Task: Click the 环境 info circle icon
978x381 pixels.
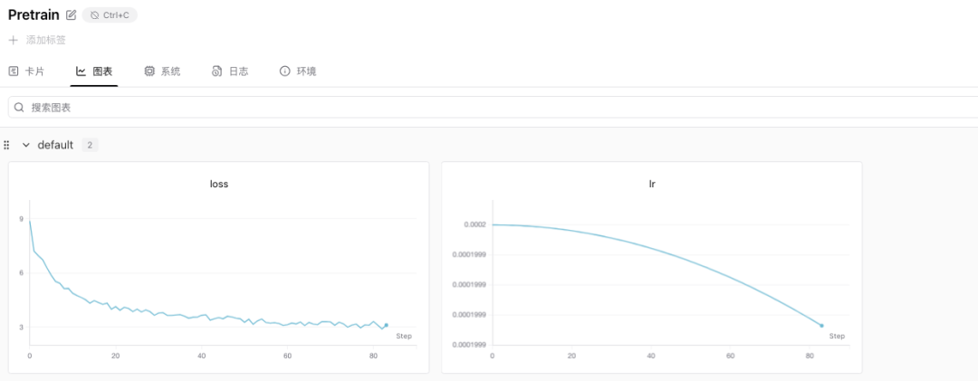Action: pyautogui.click(x=284, y=71)
